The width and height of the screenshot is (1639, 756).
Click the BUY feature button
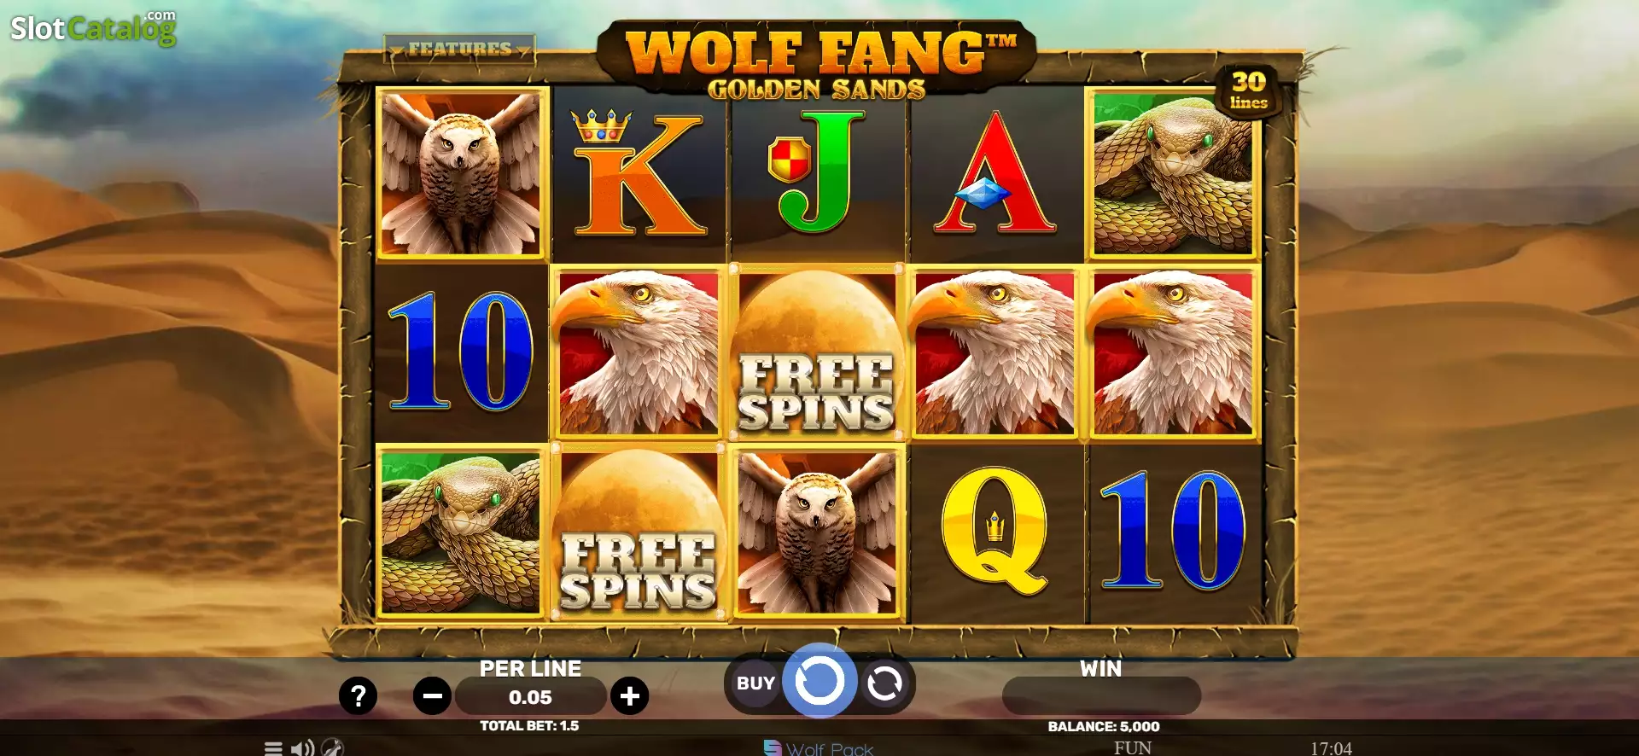755,683
